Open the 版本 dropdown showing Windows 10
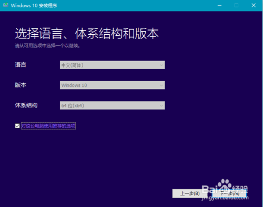Screen dimensions: 263x207 pyautogui.click(x=112, y=85)
